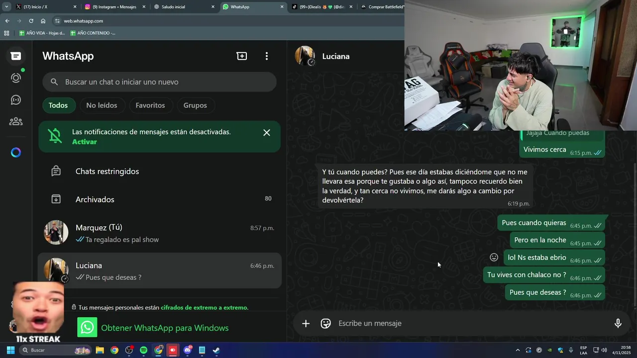Click the muted bell icon in banner
637x358 pixels.
click(55, 135)
